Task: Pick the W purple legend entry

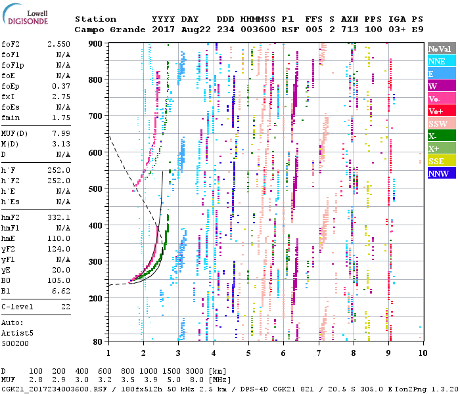Action: pyautogui.click(x=442, y=86)
